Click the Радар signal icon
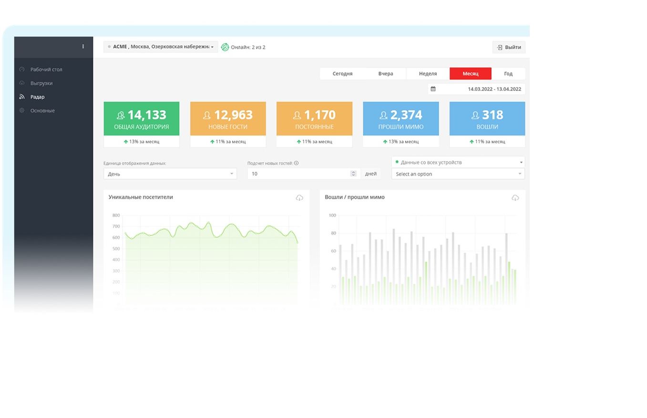Screen dimensions: 647x418 pyautogui.click(x=22, y=97)
